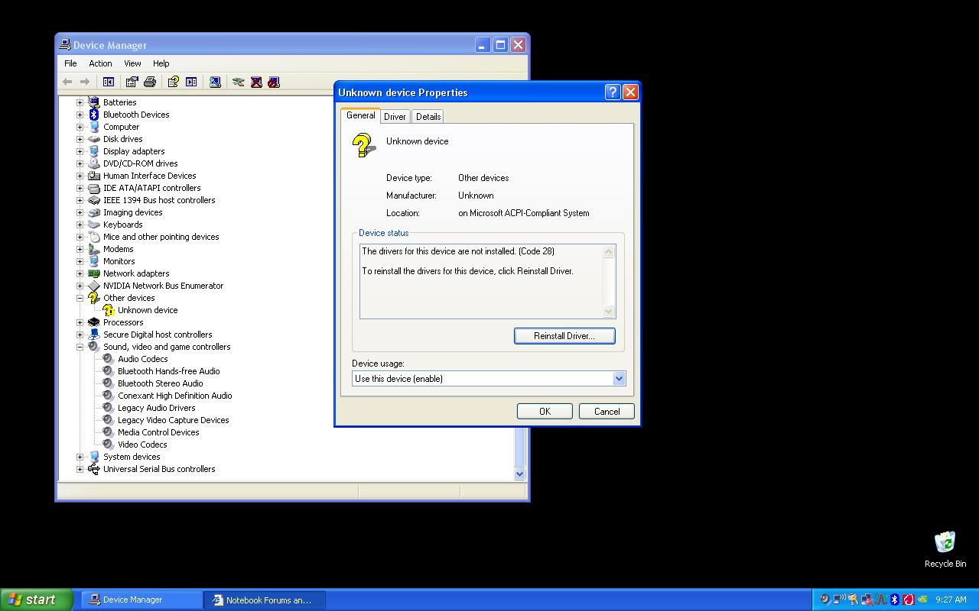
Task: Click the Properties toolbar icon in Device Manager
Action: click(132, 82)
